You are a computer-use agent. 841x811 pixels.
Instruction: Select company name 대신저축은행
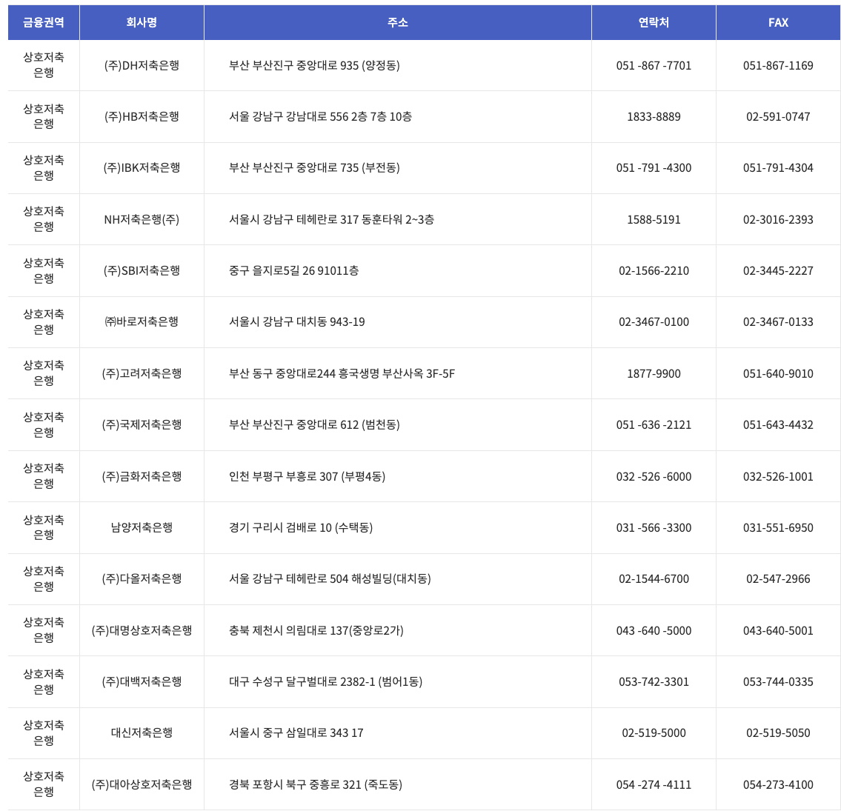coord(142,732)
